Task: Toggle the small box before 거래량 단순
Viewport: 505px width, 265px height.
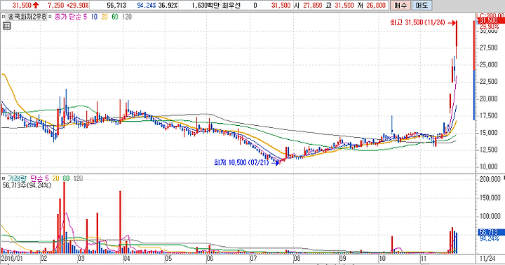Action: tap(4, 178)
